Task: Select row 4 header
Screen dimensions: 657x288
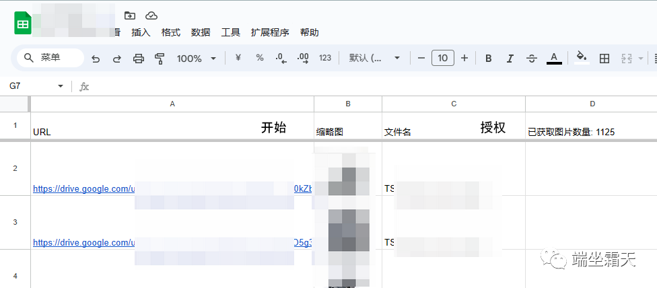Action: point(15,275)
